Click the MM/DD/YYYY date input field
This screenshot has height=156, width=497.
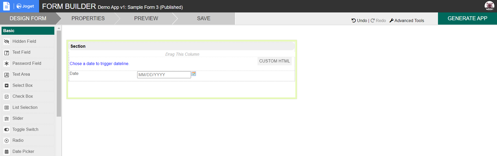point(164,75)
